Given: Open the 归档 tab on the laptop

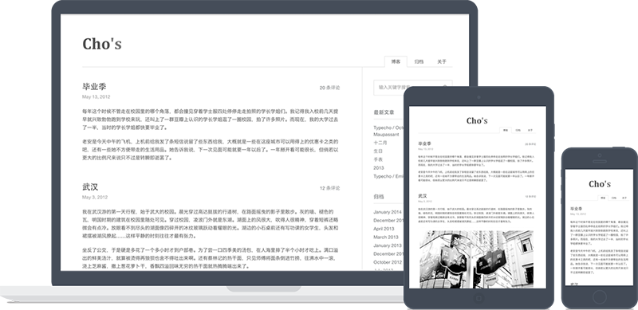Looking at the screenshot, I should point(419,61).
